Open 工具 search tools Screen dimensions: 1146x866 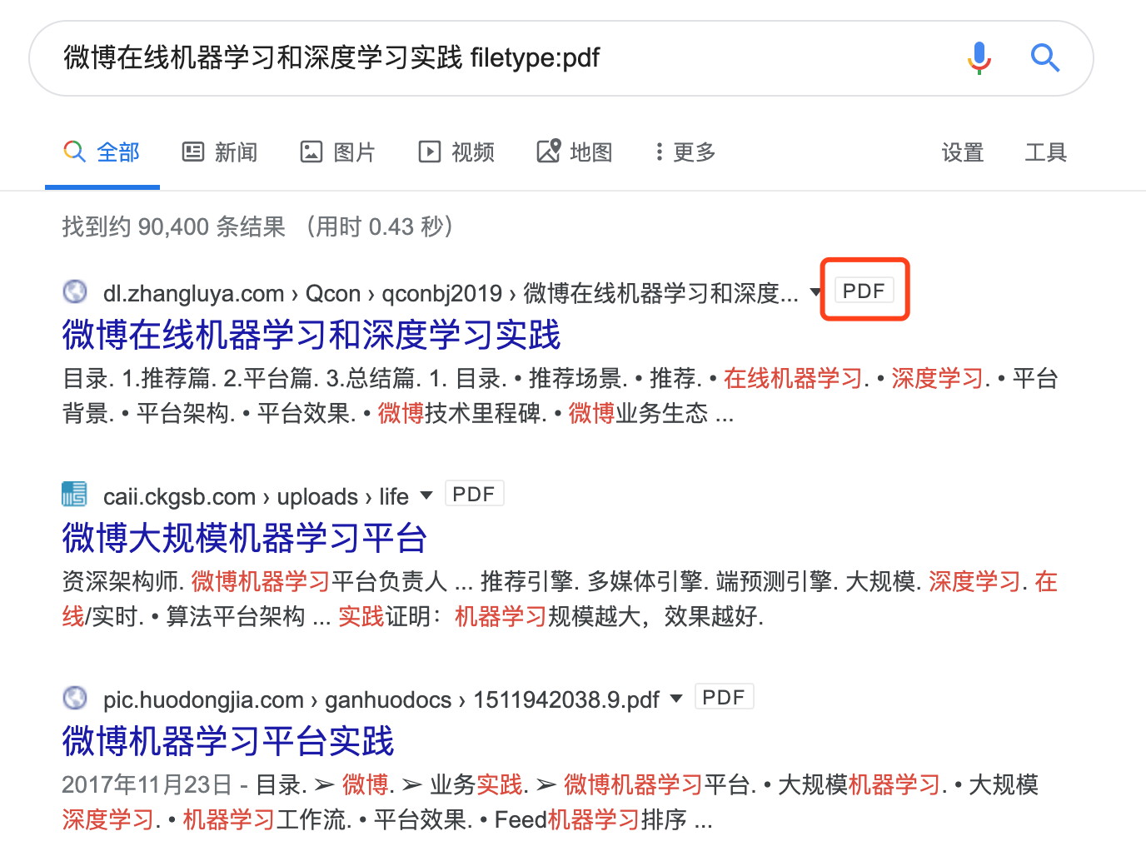point(1046,152)
